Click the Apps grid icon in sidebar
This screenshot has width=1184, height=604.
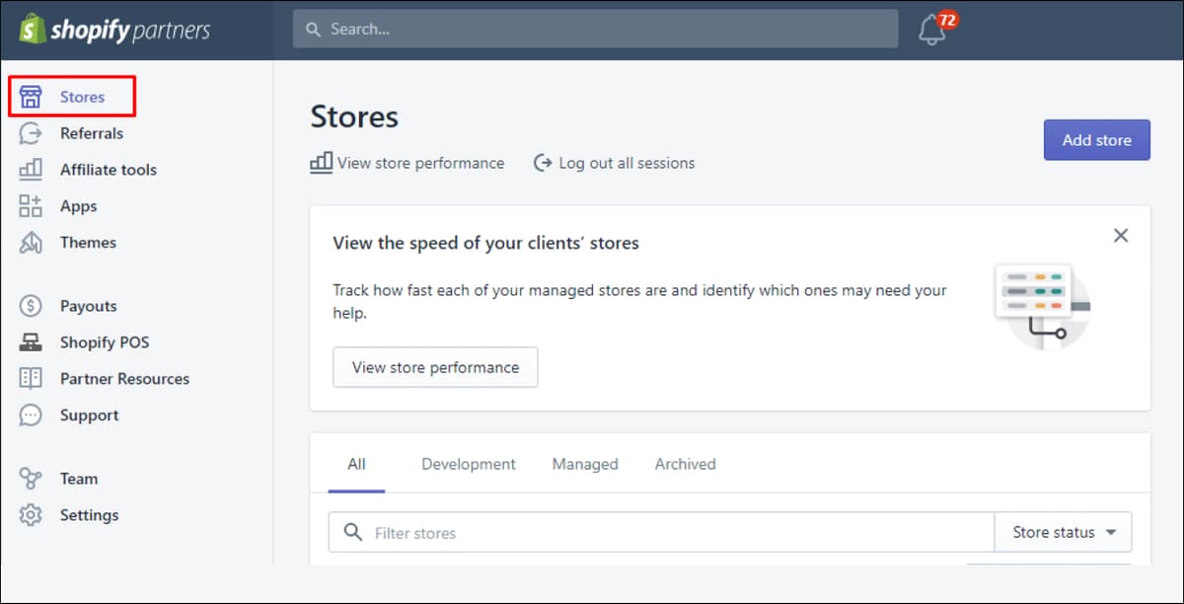pyautogui.click(x=31, y=205)
